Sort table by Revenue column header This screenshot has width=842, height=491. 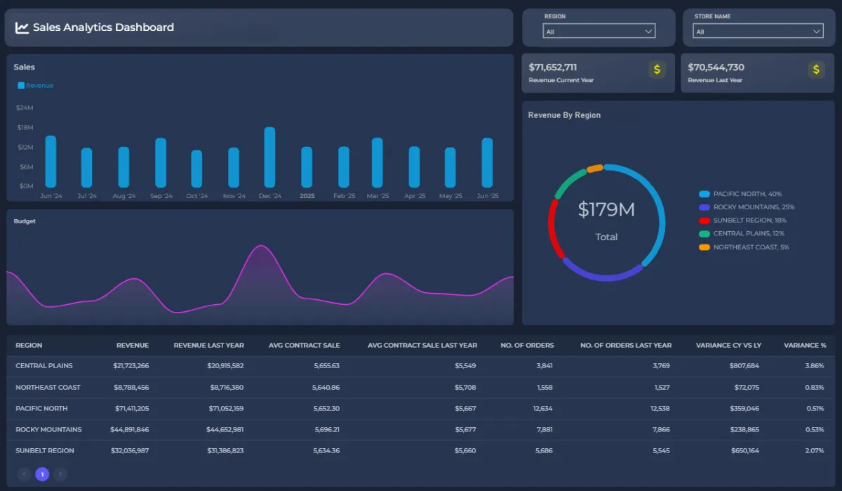tap(133, 346)
